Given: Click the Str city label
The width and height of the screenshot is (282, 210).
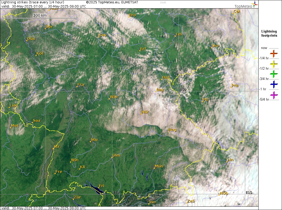Looking at the screenshot, I should [57, 147].
